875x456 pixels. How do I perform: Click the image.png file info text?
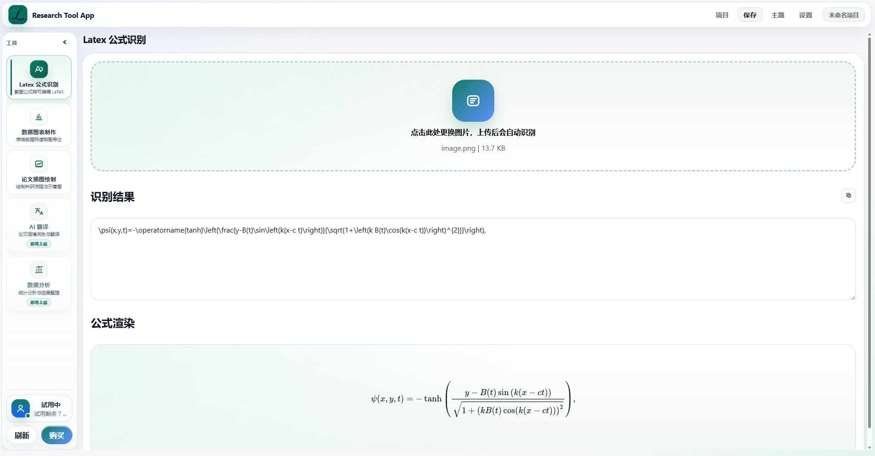473,148
